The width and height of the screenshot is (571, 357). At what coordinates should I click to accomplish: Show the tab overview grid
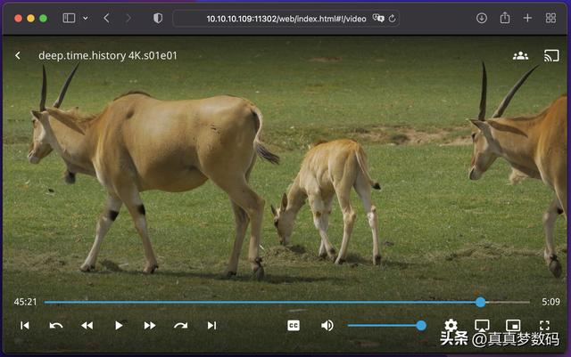[x=550, y=18]
